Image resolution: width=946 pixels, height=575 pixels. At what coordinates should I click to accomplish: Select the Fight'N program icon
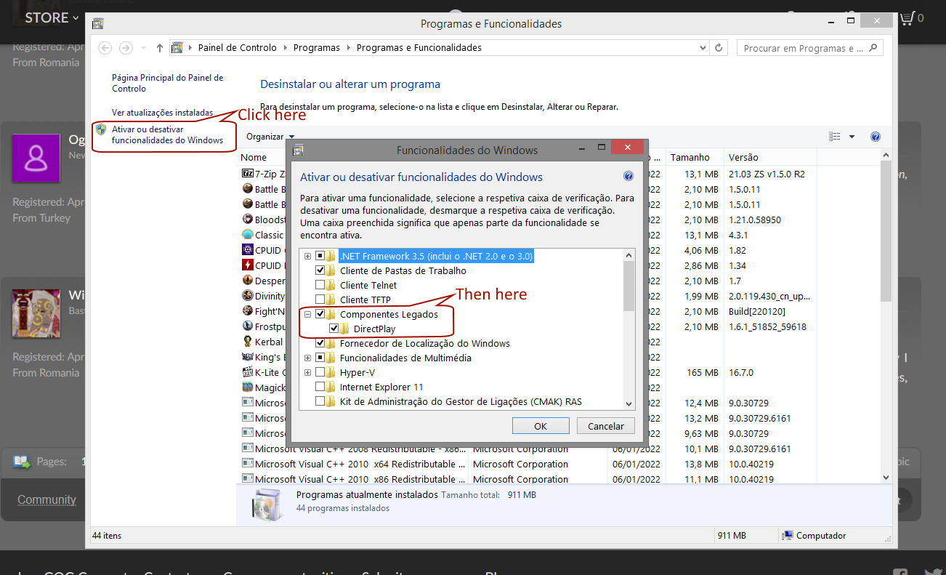click(x=247, y=311)
